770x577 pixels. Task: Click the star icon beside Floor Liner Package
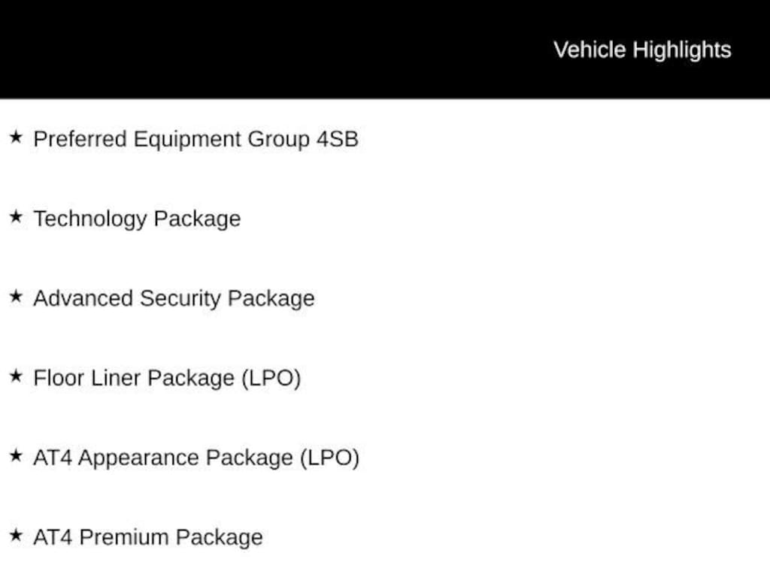point(16,376)
